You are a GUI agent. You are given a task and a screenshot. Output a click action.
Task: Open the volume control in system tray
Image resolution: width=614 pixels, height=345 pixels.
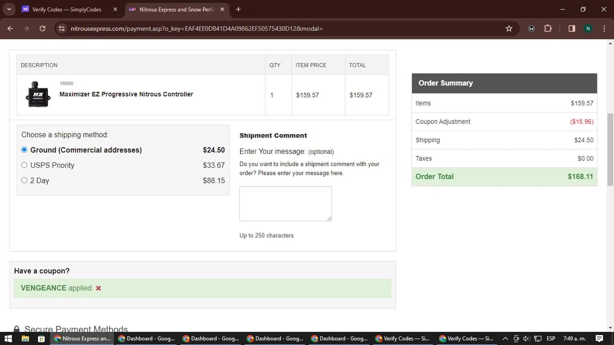click(x=526, y=338)
